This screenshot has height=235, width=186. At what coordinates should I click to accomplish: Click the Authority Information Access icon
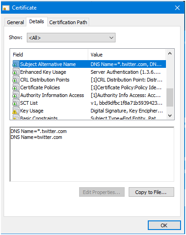pyautogui.click(x=16, y=95)
